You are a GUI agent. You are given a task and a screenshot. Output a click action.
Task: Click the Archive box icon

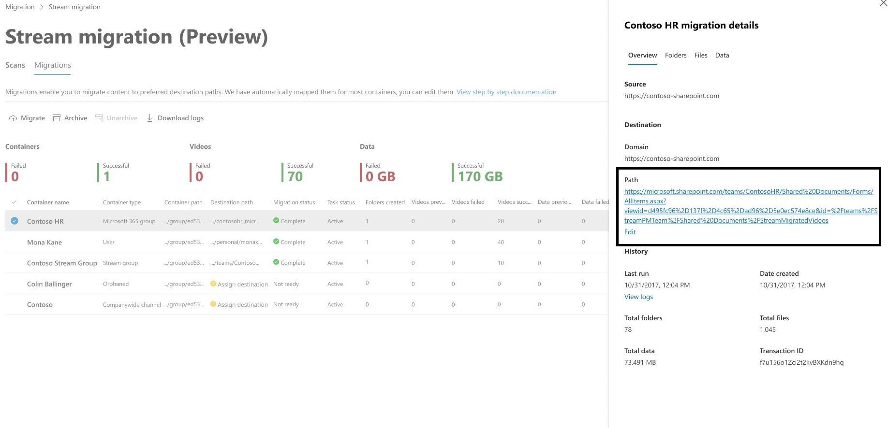pos(57,118)
